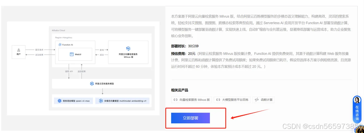Click the qwen-vl-max model icon
364x133 pixels.
point(60,101)
